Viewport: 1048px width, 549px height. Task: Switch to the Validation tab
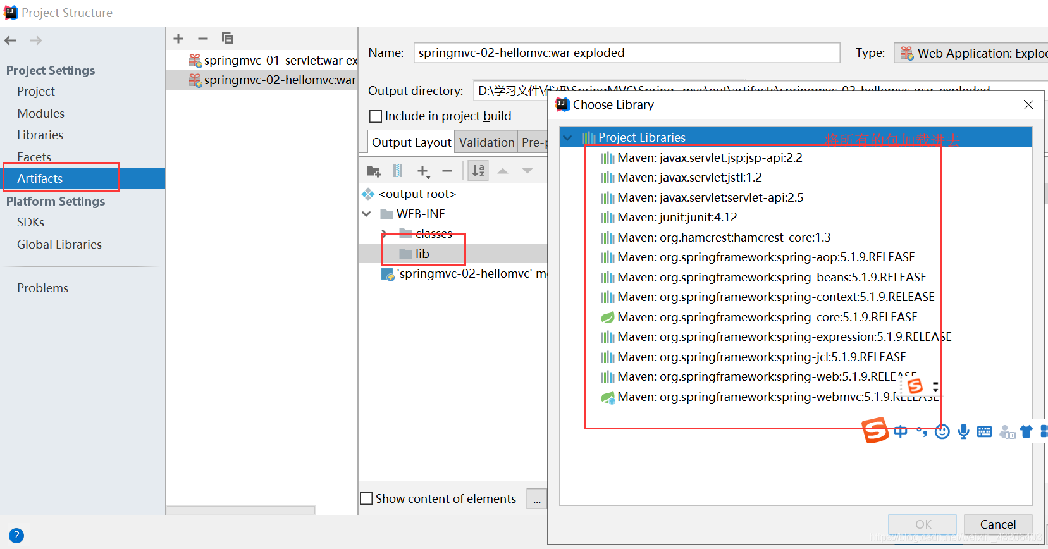coord(486,142)
